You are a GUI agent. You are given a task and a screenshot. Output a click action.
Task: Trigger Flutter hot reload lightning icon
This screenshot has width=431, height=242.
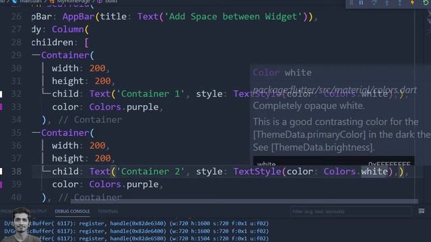pyautogui.click(x=412, y=3)
